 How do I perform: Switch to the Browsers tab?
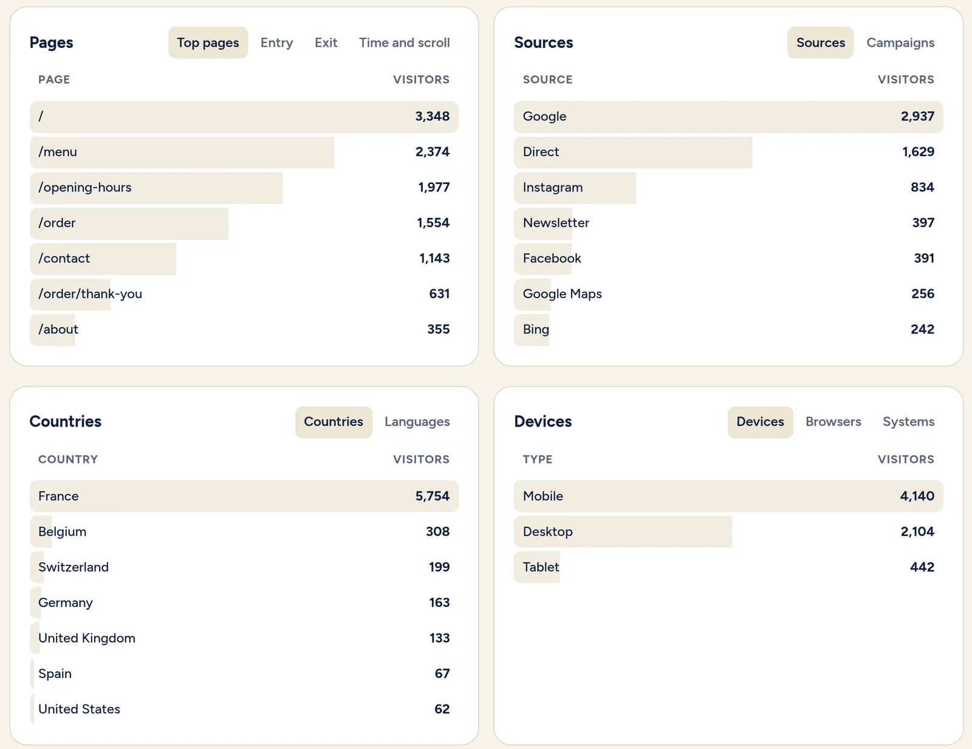coord(833,422)
